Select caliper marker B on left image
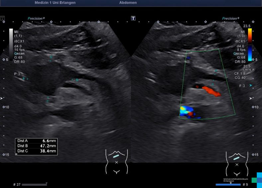Screen dimensions: 262x188 [72, 80]
